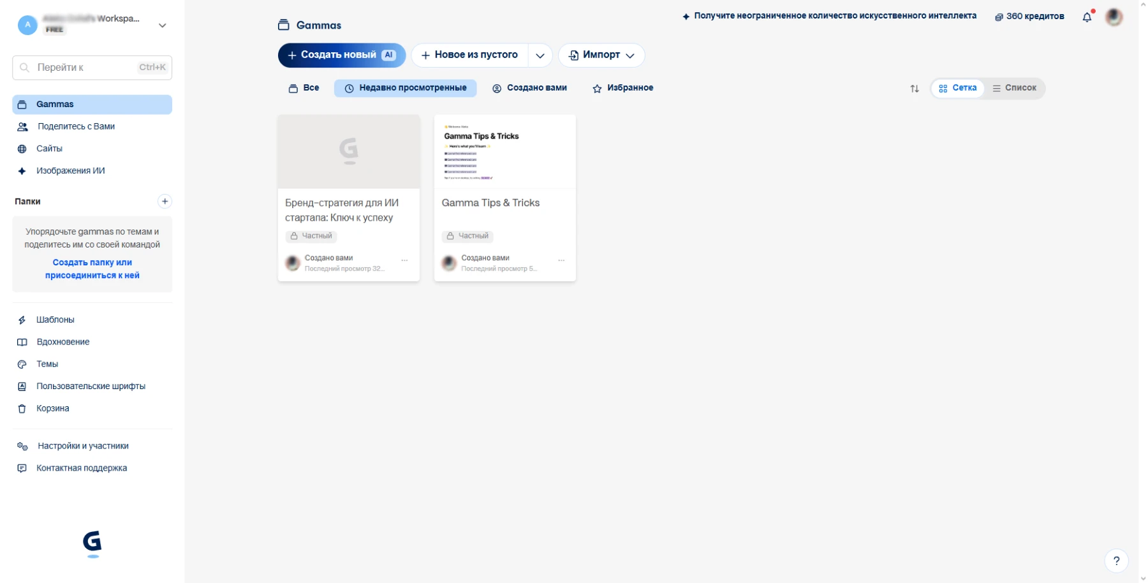Open more options on Gamma Tips & Tricks card
The height and width of the screenshot is (583, 1148).
(x=561, y=260)
